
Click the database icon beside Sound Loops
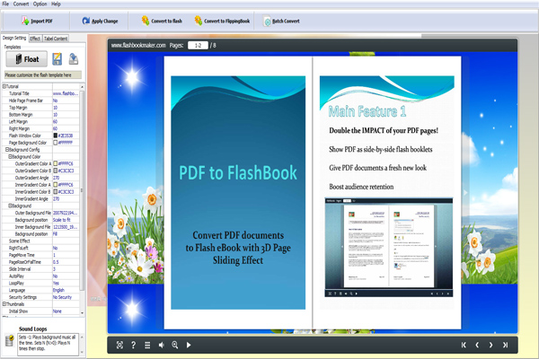pos(10,341)
